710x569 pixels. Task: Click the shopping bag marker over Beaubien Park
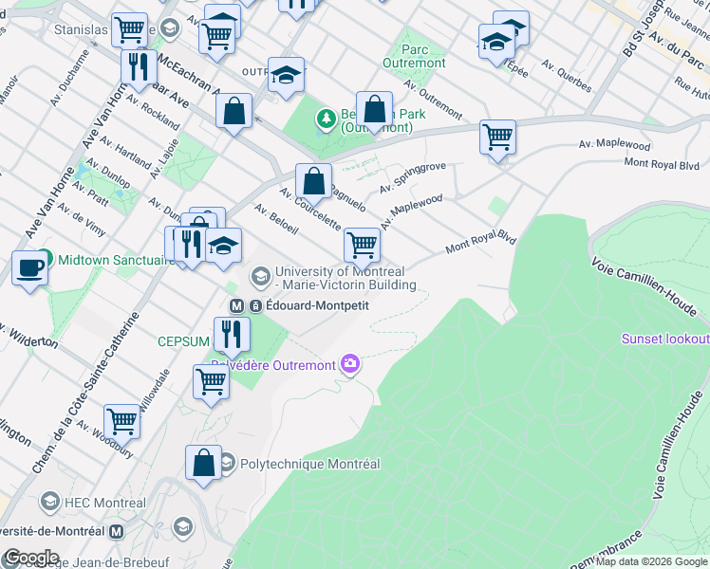coord(374,112)
